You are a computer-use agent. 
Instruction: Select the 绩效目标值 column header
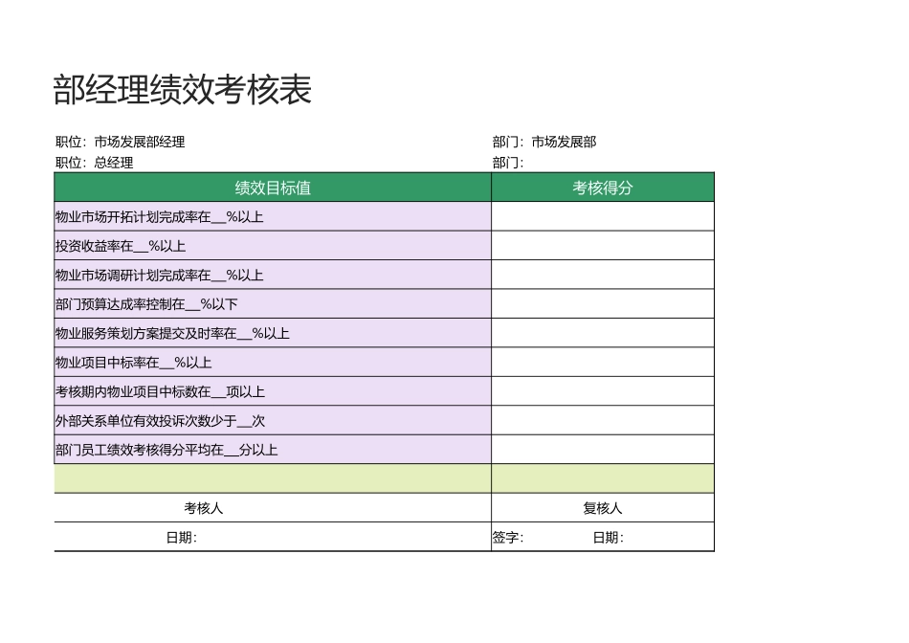point(271,188)
